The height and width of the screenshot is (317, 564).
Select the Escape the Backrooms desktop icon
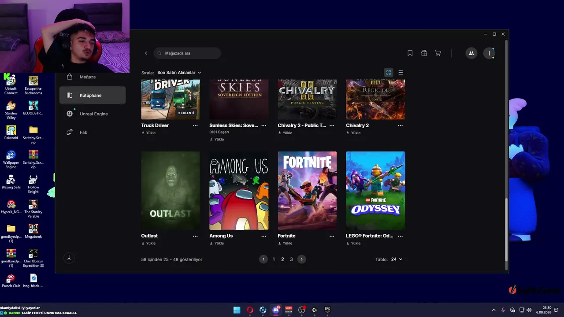(x=33, y=85)
